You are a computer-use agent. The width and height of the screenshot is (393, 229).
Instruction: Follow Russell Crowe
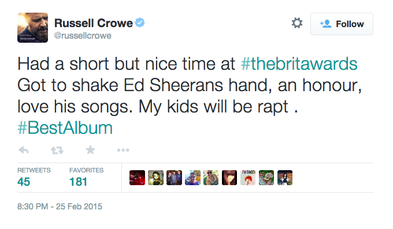[342, 24]
